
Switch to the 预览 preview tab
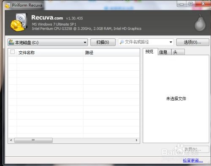[x=150, y=52]
